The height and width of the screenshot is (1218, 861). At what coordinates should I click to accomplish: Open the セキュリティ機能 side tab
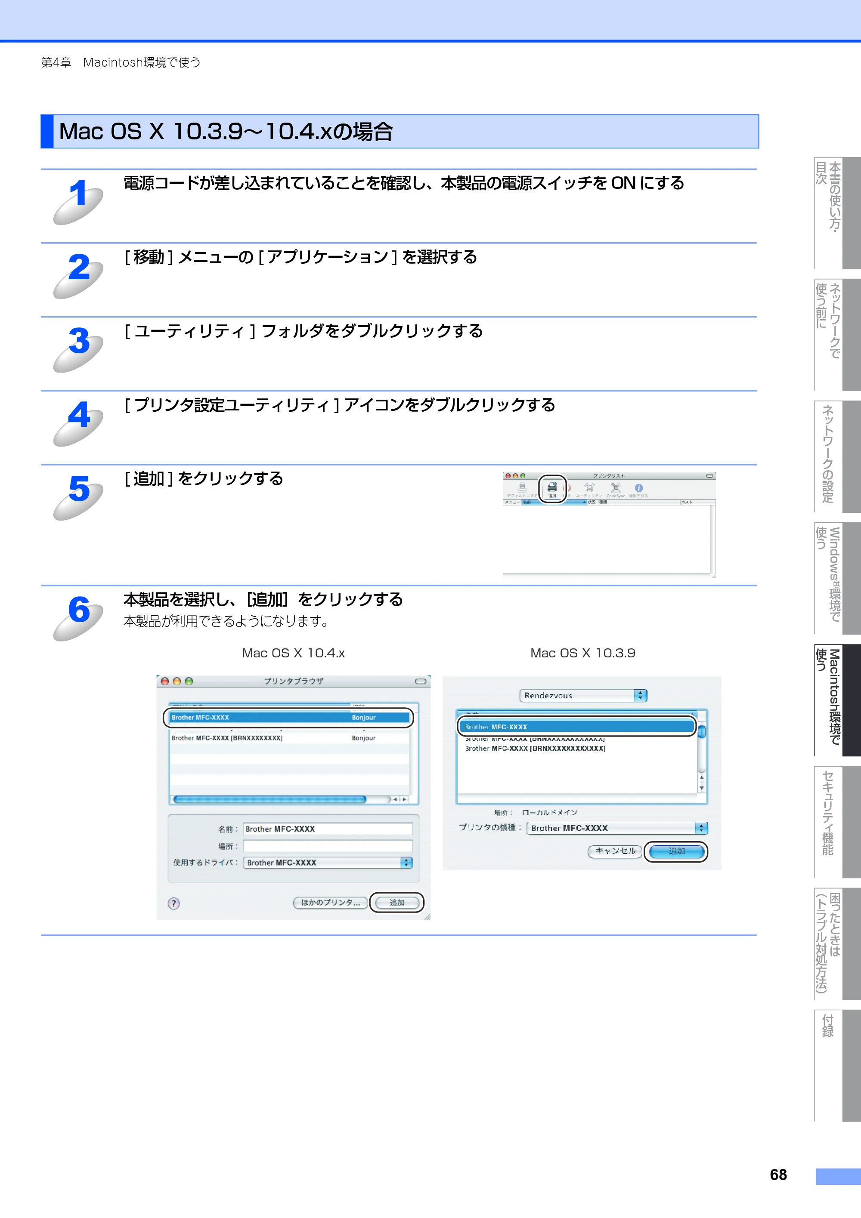point(837,822)
